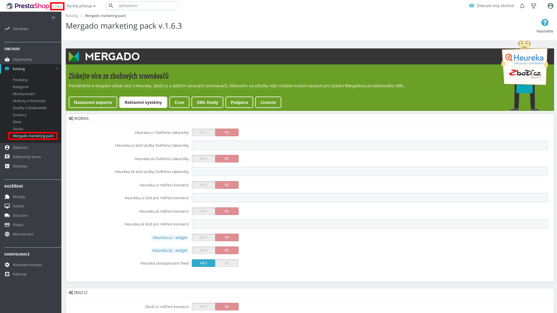The image size is (557, 313).
Task: Turn on Heureka.cz - widget ANO
Action: pos(204,237)
